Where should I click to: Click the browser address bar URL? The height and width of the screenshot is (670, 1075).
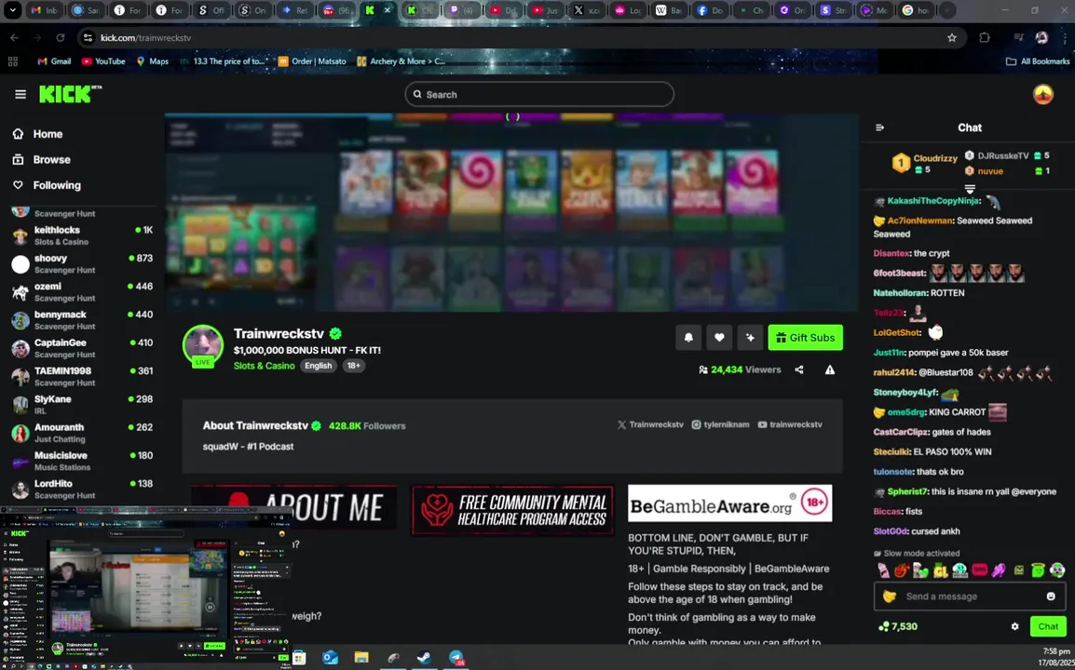click(146, 37)
